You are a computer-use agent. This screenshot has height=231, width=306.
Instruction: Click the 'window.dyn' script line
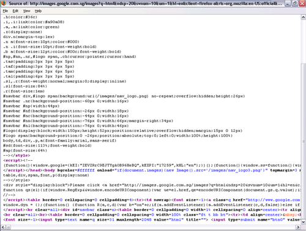151,205
